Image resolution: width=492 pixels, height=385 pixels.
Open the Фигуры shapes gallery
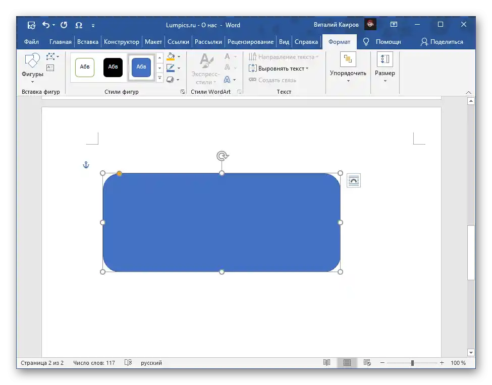click(x=32, y=68)
